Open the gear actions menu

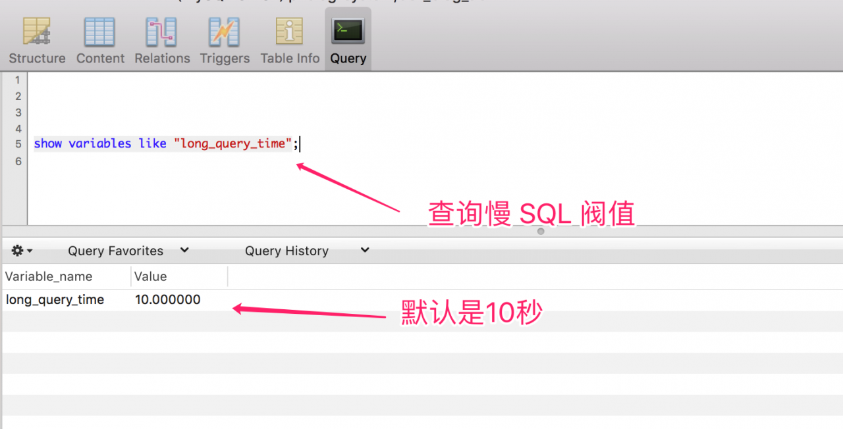coord(22,251)
